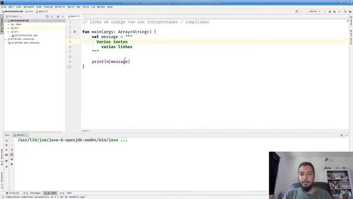Select the main.kt editor tab
Viewport: 353px width, 199px height.
75,17
